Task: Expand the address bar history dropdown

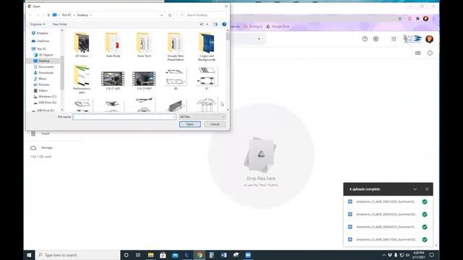Action: [x=161, y=15]
